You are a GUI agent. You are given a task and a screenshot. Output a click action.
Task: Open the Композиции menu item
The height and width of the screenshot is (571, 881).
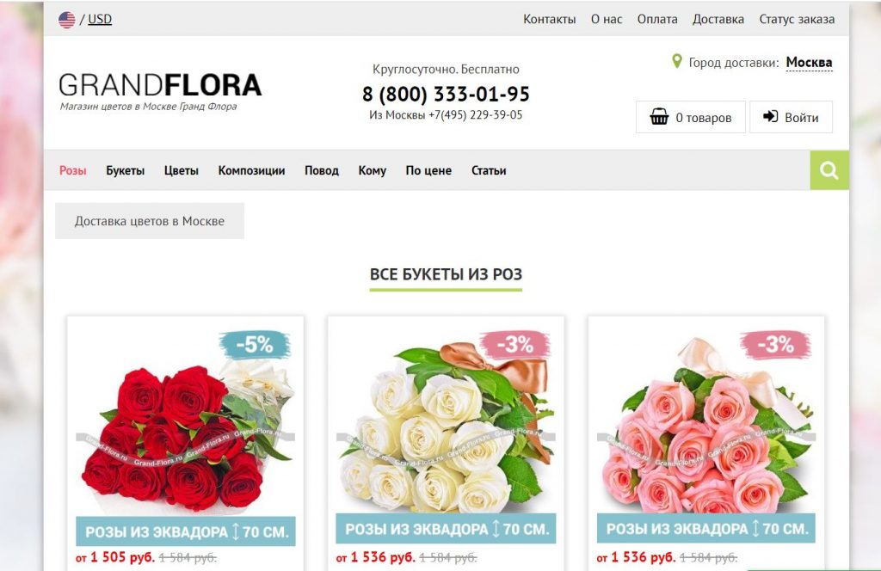(x=251, y=170)
